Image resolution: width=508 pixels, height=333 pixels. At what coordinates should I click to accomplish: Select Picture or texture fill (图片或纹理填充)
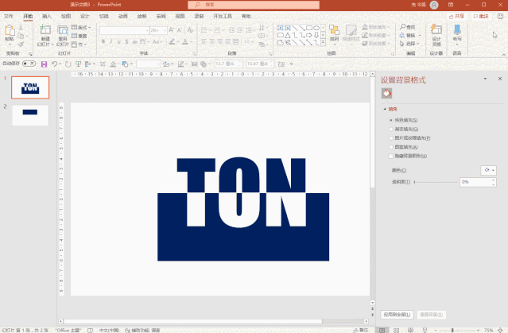[x=390, y=138]
